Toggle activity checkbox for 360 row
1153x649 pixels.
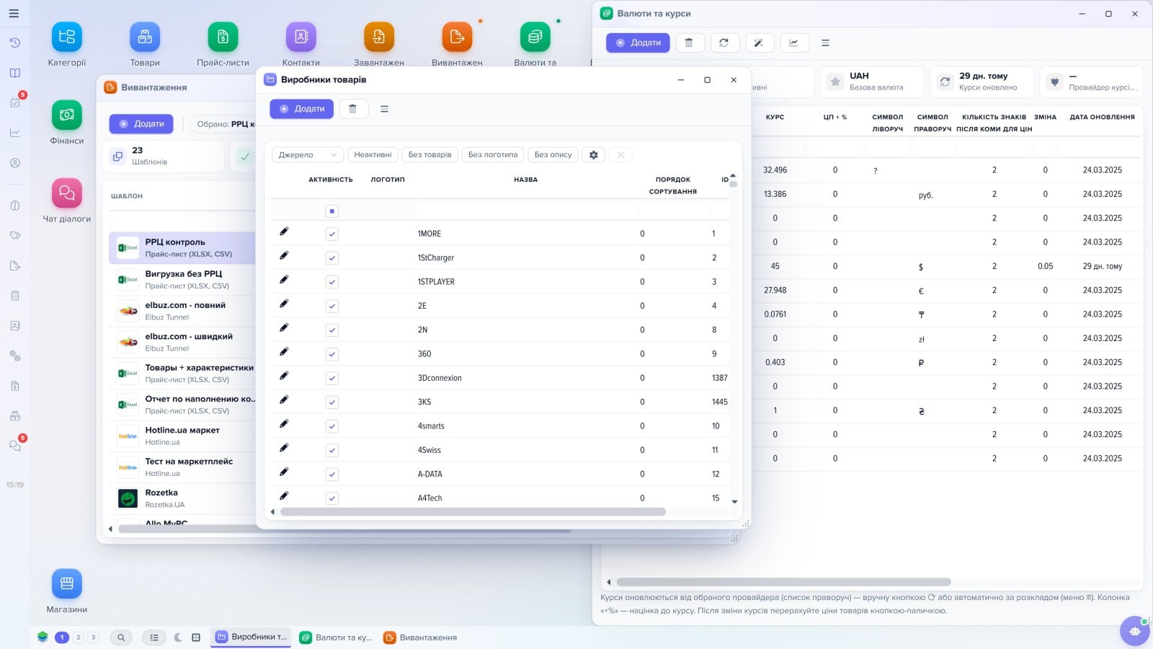click(x=332, y=354)
